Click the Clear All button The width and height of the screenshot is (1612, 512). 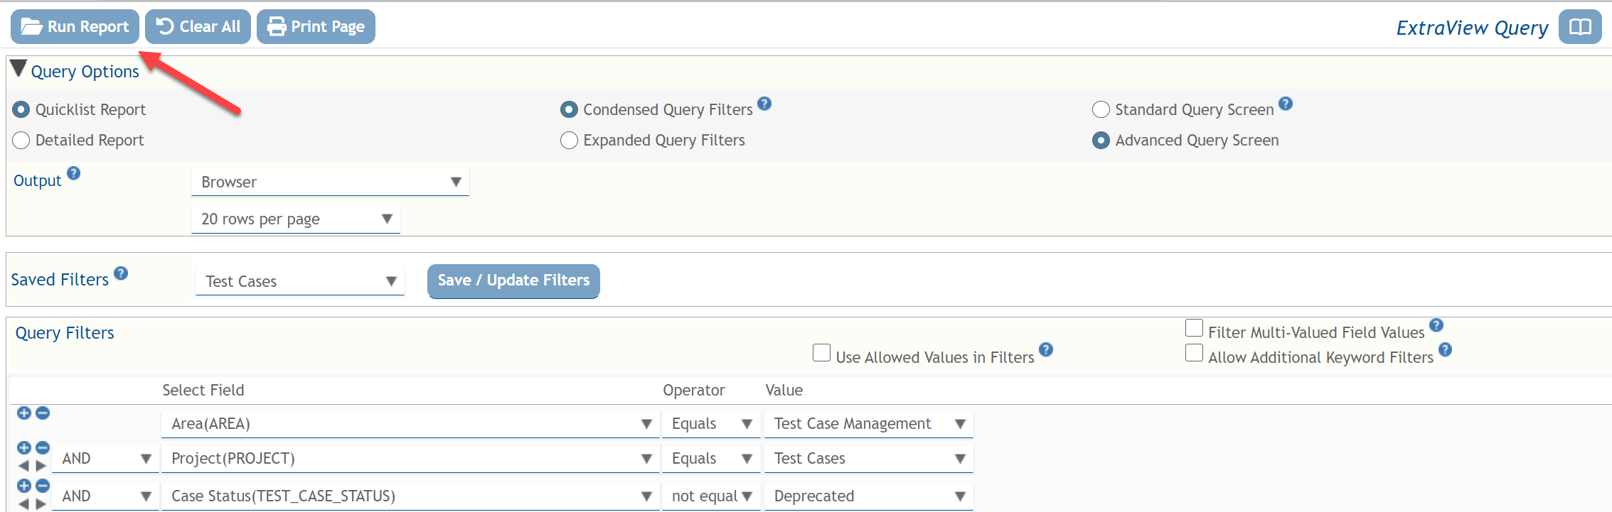click(198, 27)
